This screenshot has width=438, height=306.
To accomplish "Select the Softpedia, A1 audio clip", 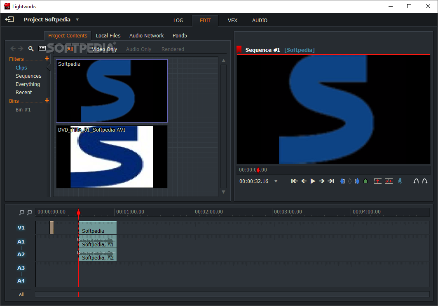I will click(x=98, y=241).
